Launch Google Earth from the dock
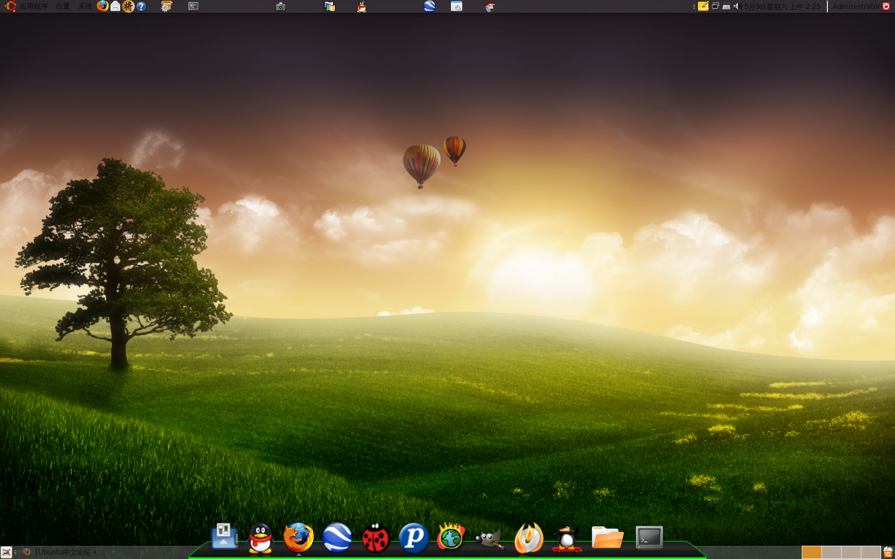Viewport: 895px width, 559px height. [x=337, y=537]
